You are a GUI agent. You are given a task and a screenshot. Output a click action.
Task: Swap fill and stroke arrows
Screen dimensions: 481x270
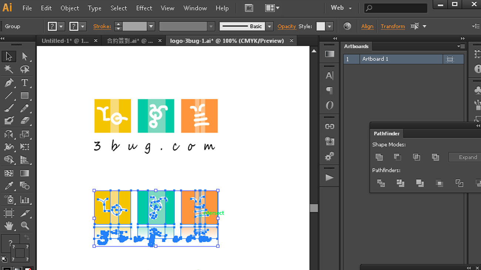coord(27,237)
